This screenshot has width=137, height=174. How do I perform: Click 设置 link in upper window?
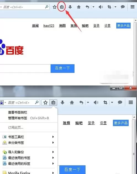click(x=107, y=26)
